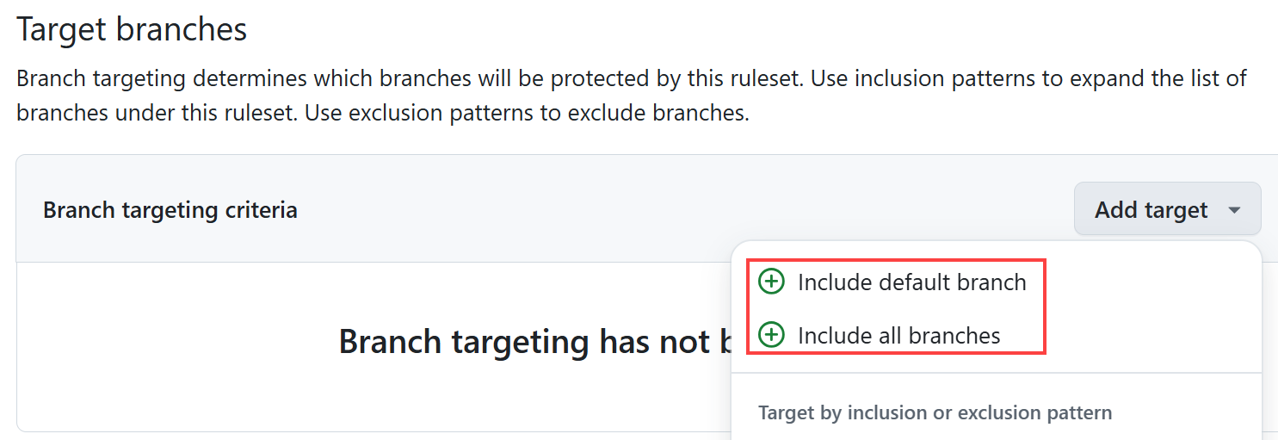The image size is (1278, 440).
Task: Click the Branch targeting criteria title
Action: [x=170, y=210]
